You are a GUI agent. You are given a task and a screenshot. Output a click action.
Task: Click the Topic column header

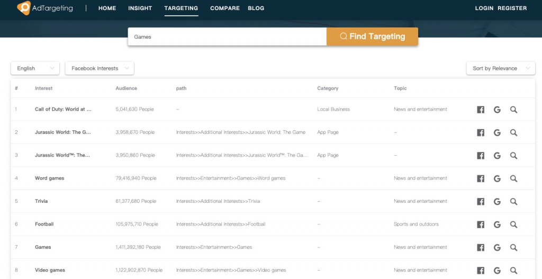(400, 88)
